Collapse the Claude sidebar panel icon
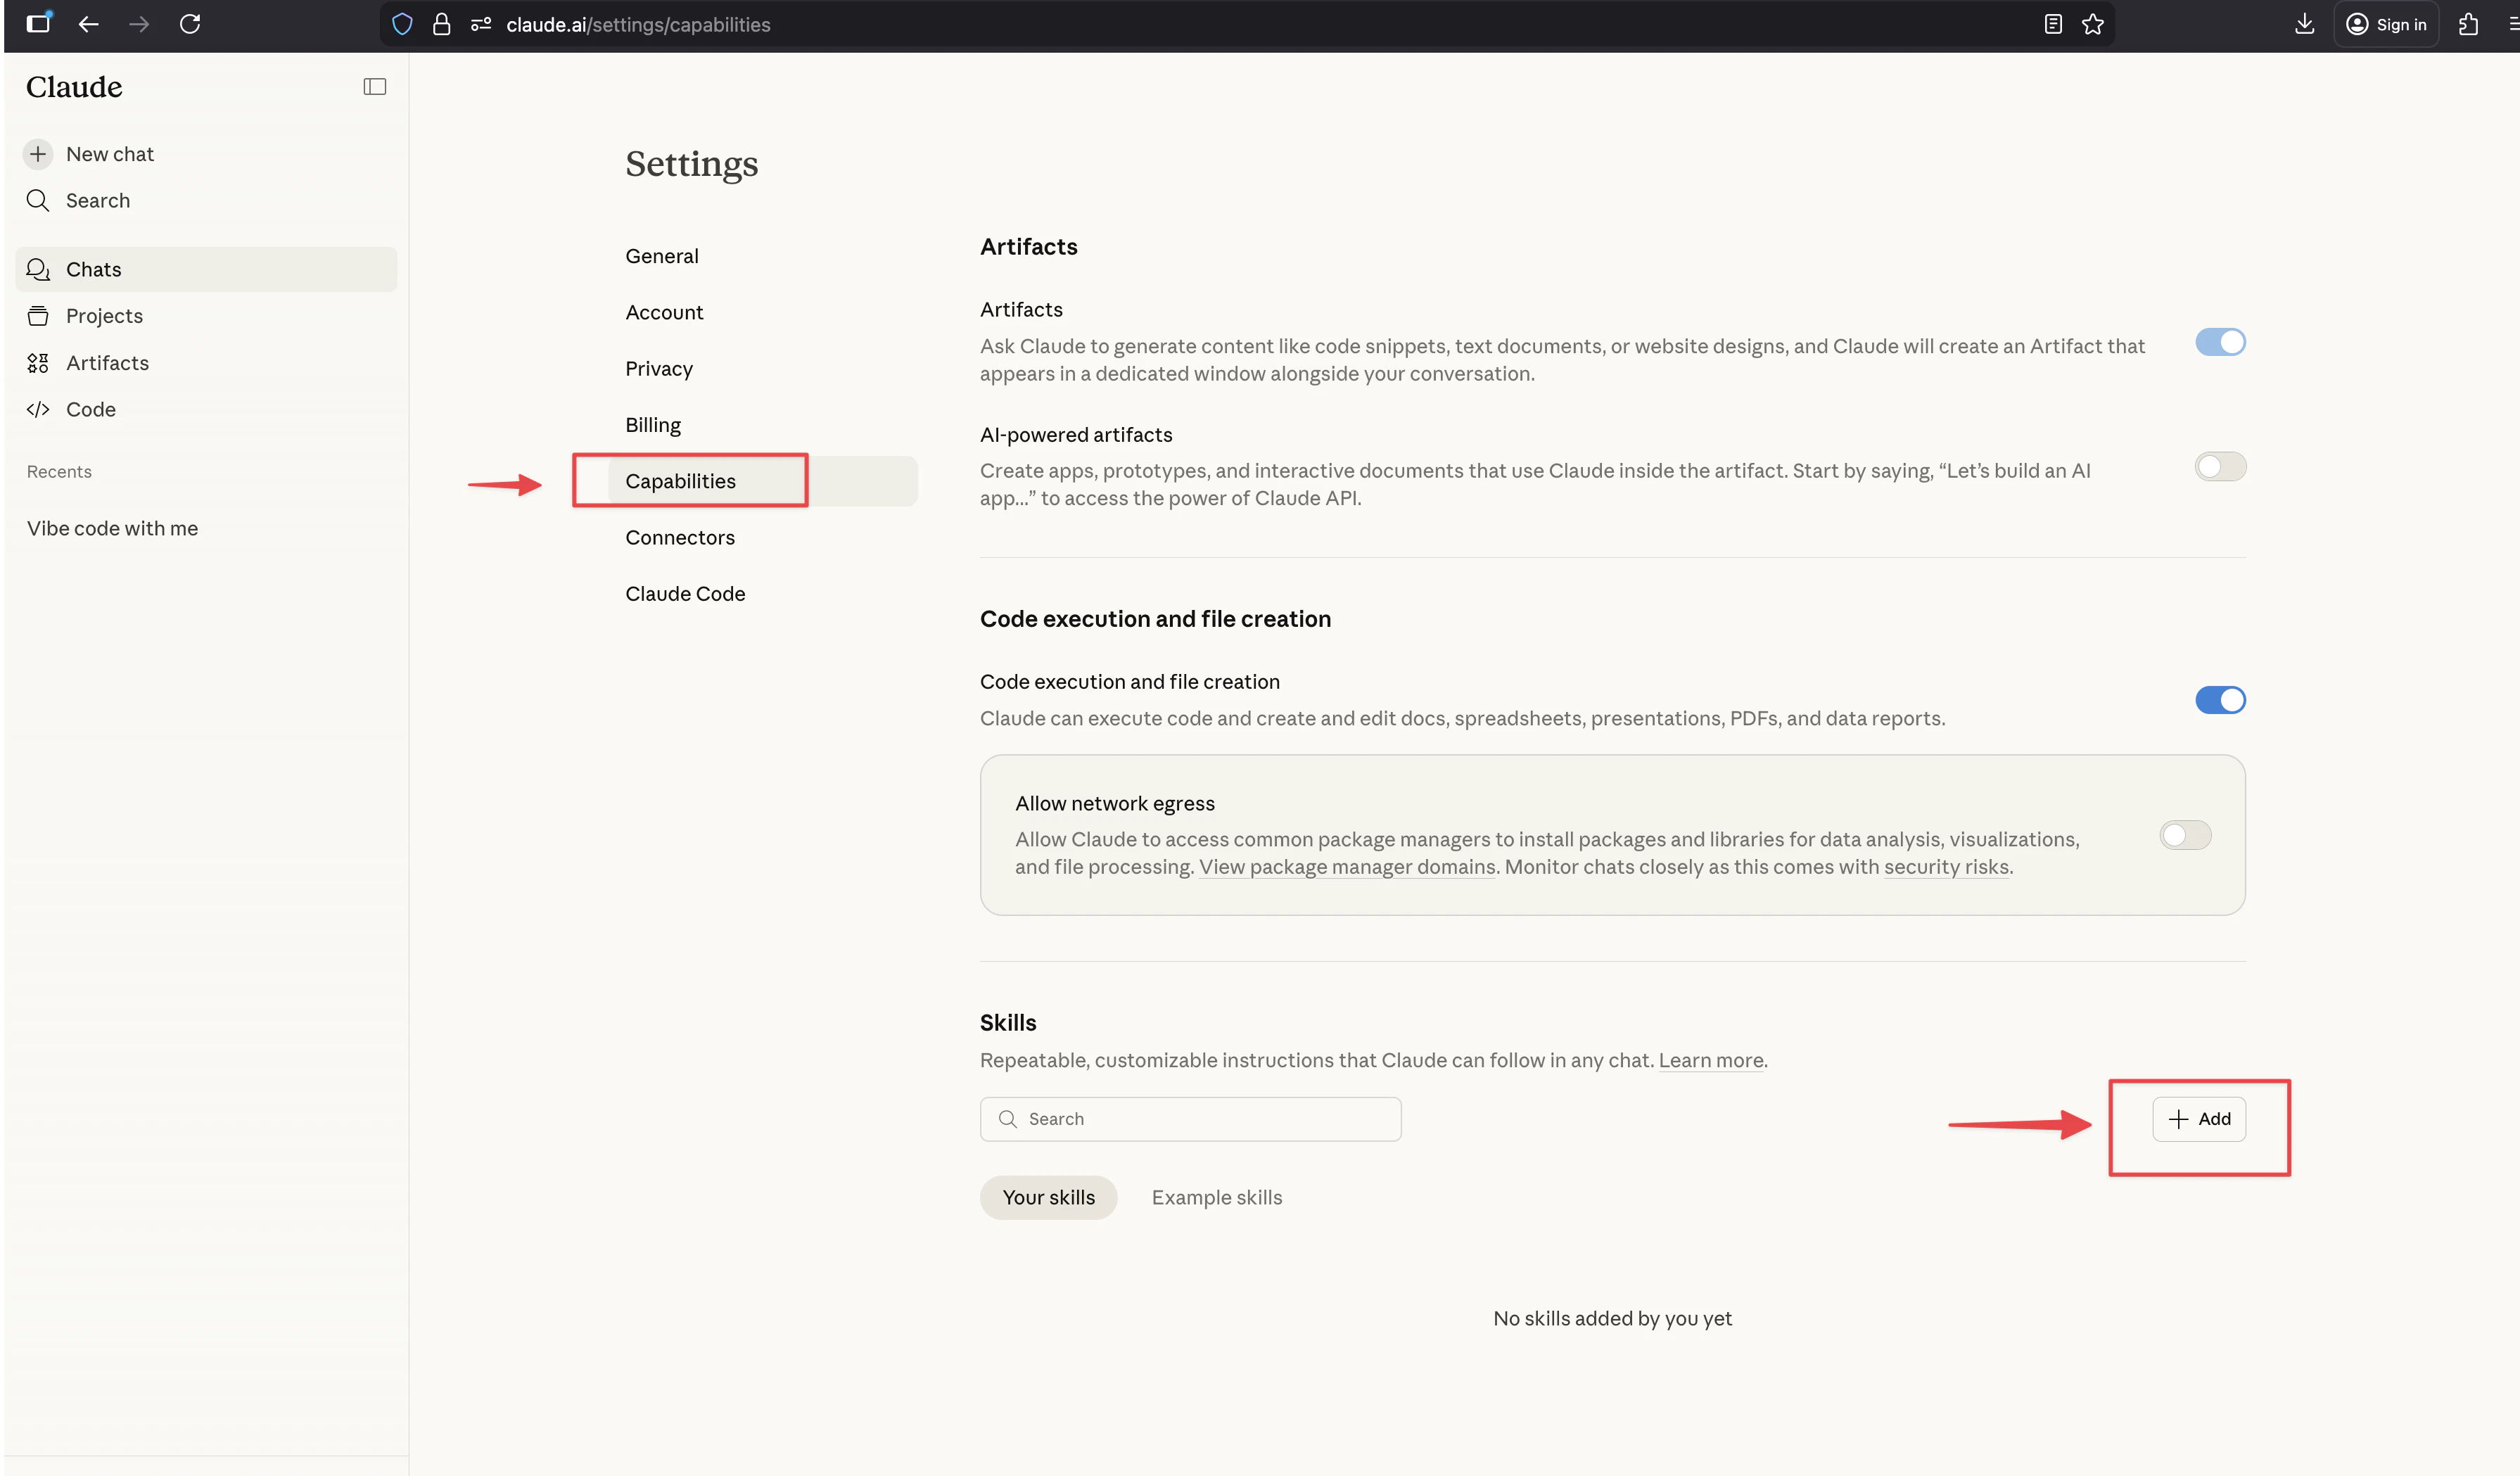 [x=375, y=87]
